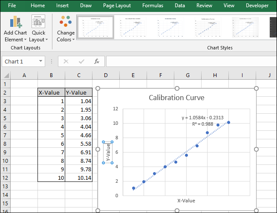Click the Insert Function fx icon
The height and width of the screenshot is (213, 277).
97,61
